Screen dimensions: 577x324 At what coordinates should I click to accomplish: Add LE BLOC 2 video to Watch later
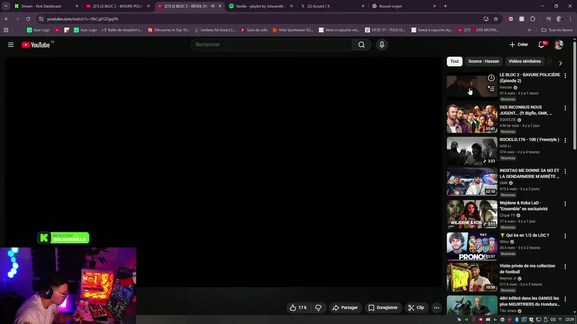[x=491, y=78]
